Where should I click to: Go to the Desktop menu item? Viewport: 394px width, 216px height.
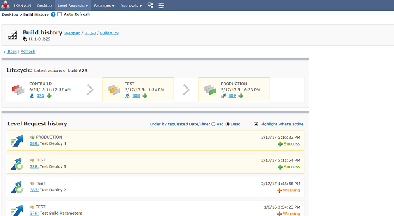click(x=44, y=6)
